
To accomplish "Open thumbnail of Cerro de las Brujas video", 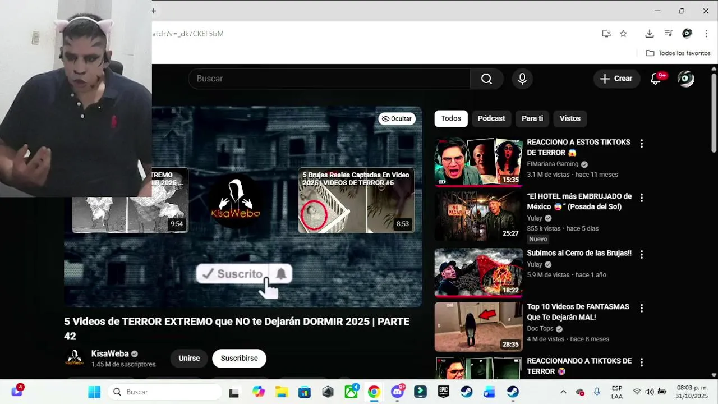I will tap(478, 272).
